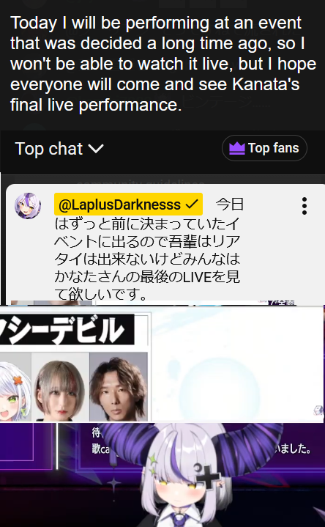This screenshot has width=325, height=527.
Task: Open the Top fans leaderboard
Action: [264, 148]
